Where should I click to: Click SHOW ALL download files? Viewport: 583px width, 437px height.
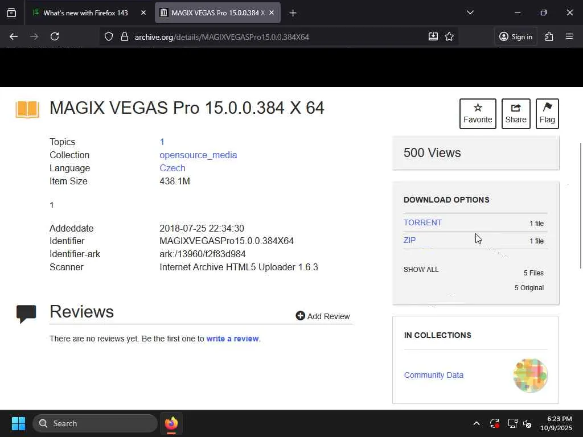coord(421,269)
